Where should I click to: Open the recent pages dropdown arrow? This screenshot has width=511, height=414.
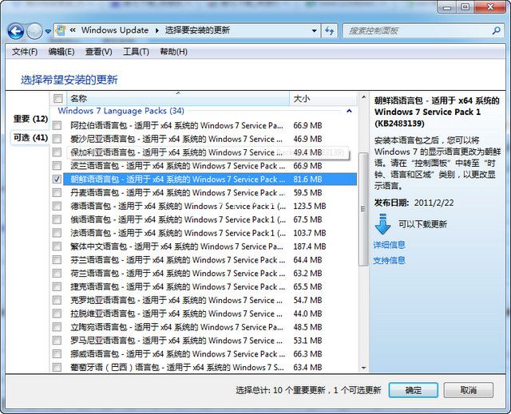click(48, 32)
